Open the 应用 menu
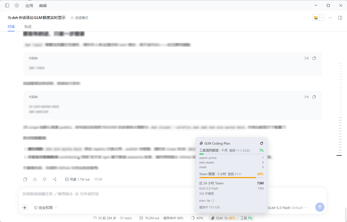Viewport: 347px width, 222px height. click(29, 6)
